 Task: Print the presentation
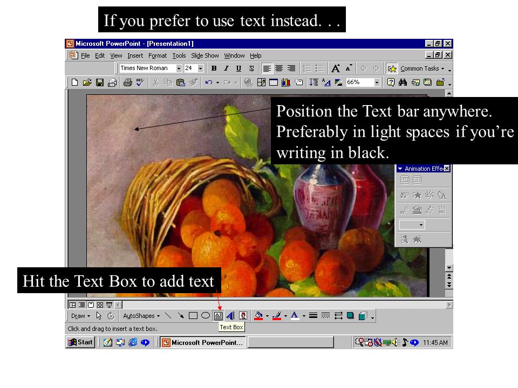tap(127, 82)
